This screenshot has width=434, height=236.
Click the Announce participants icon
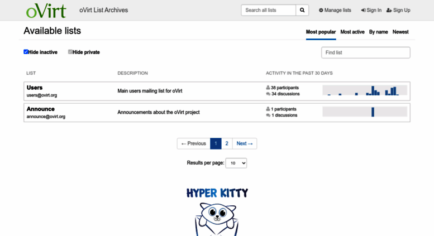click(x=268, y=109)
